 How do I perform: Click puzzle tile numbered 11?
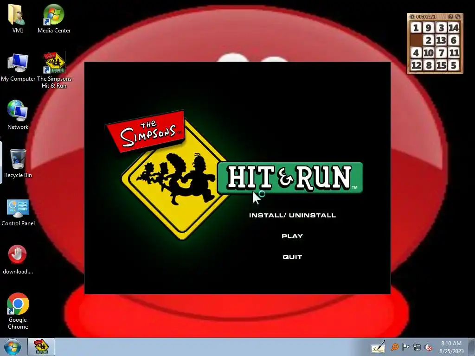(454, 53)
